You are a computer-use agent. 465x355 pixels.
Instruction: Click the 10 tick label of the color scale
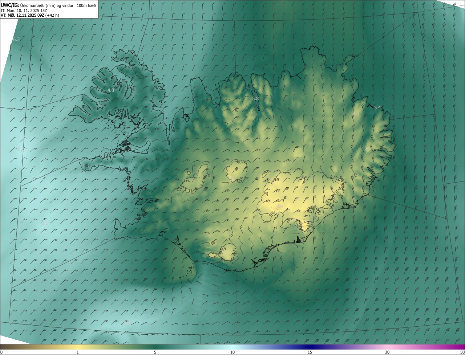(x=232, y=352)
